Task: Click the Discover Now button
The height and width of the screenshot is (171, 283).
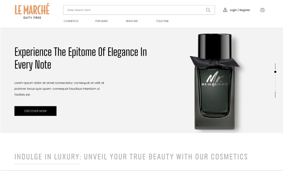Action: coord(35,111)
